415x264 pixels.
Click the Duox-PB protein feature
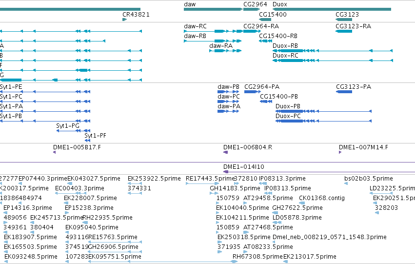pyautogui.click(x=323, y=111)
